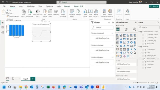Select the Azure map visual
The image size is (160, 90).
coord(124,46)
